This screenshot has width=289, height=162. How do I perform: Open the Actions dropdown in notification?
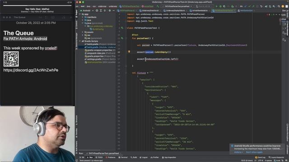pyautogui.click(x=238, y=152)
